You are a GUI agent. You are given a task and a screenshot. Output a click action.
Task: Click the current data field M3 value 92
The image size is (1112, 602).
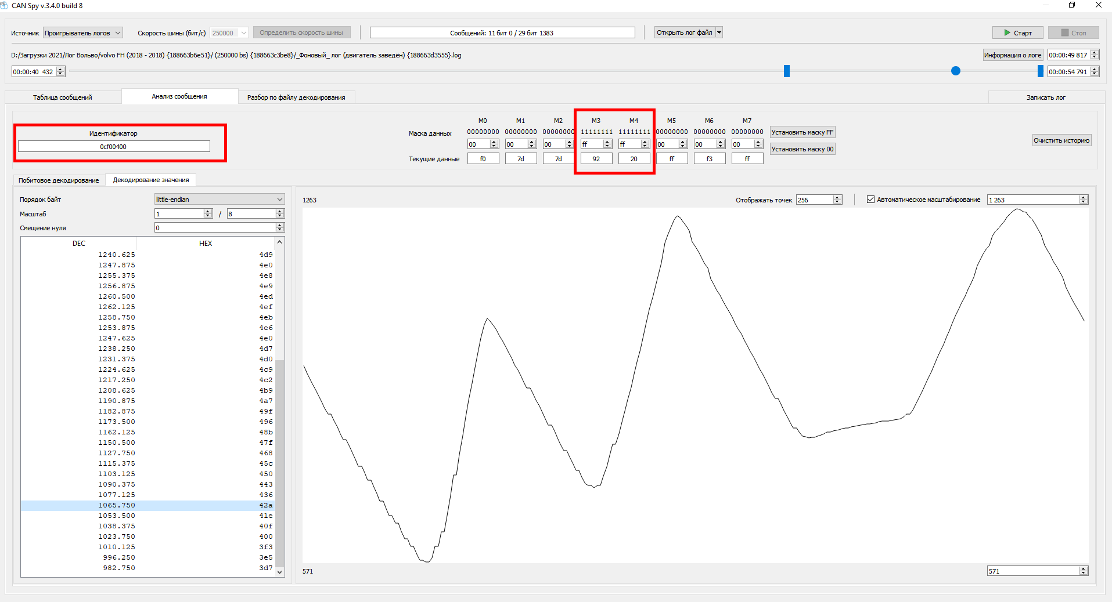[x=596, y=159]
